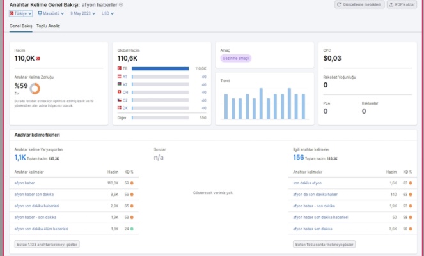Click Bütün 1.133 anahtar kelimeyi göster button
The width and height of the screenshot is (424, 256).
[x=47, y=245]
